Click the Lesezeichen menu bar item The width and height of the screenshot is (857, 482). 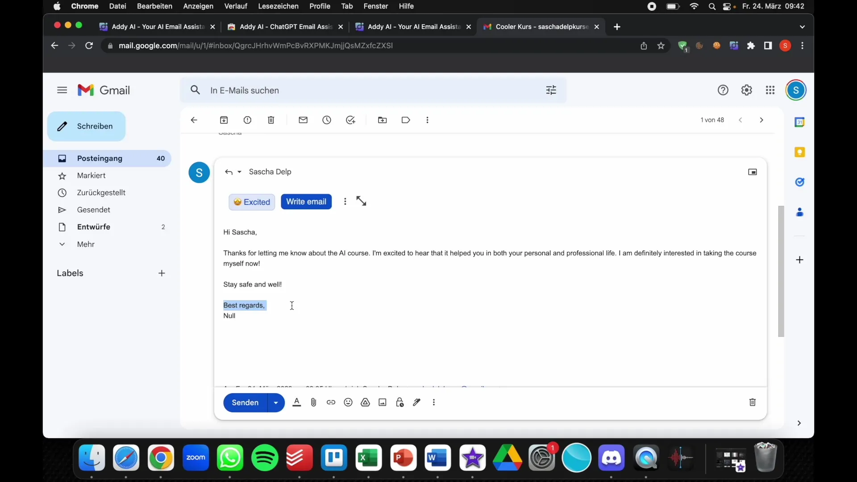pos(278,6)
